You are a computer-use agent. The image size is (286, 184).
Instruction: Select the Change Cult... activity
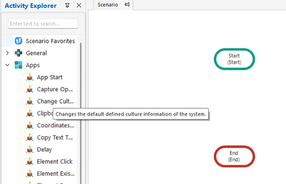(55, 101)
